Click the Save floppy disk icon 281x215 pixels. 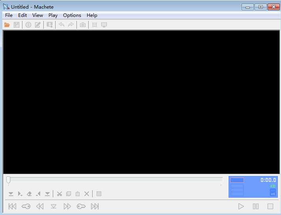point(17,25)
